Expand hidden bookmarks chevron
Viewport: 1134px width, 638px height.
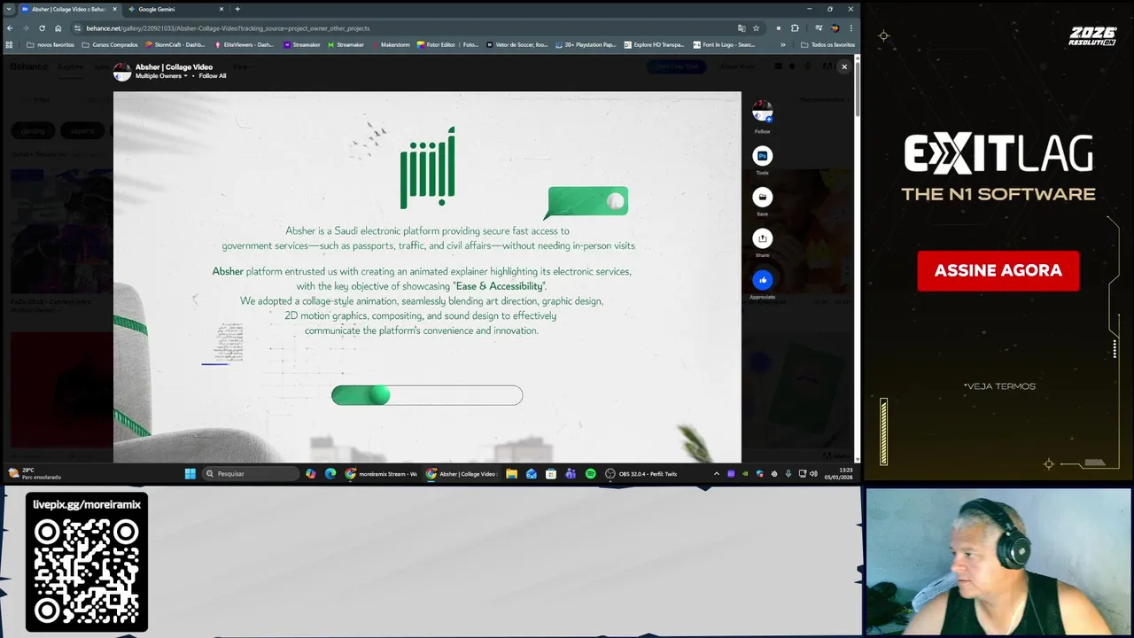782,44
